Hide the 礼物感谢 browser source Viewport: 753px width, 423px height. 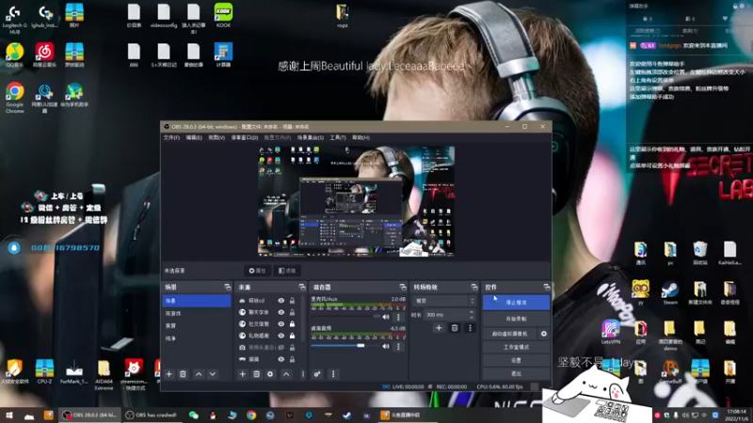coord(281,336)
